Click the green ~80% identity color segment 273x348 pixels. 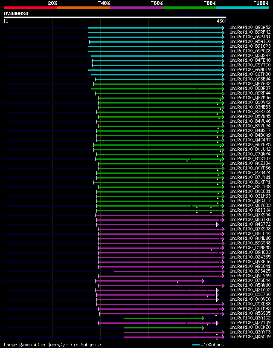click(189, 8)
